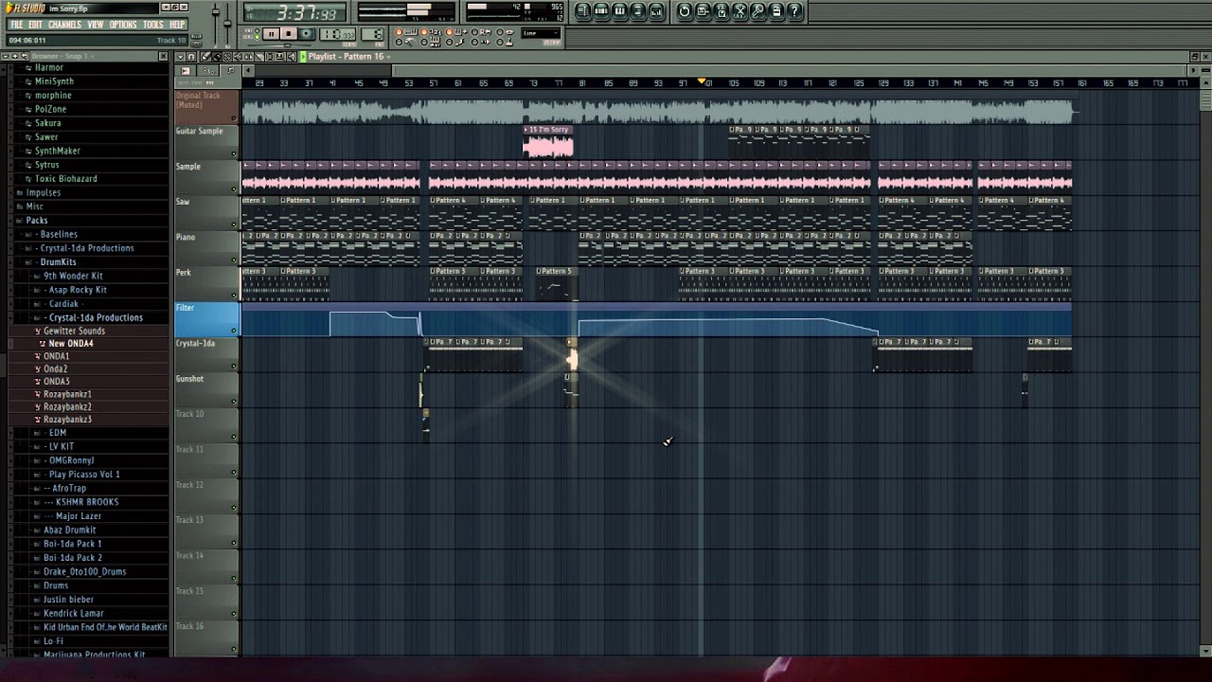Select the music-note pattern clips tab in Playlist
The image size is (1212, 682).
pyautogui.click(x=231, y=70)
